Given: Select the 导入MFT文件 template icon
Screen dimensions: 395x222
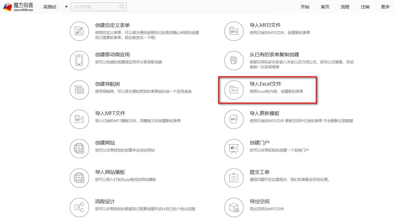Looking at the screenshot, I should [79, 119].
